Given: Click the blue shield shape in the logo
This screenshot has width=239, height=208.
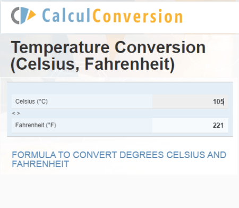Looking at the screenshot, I should click(x=24, y=15).
